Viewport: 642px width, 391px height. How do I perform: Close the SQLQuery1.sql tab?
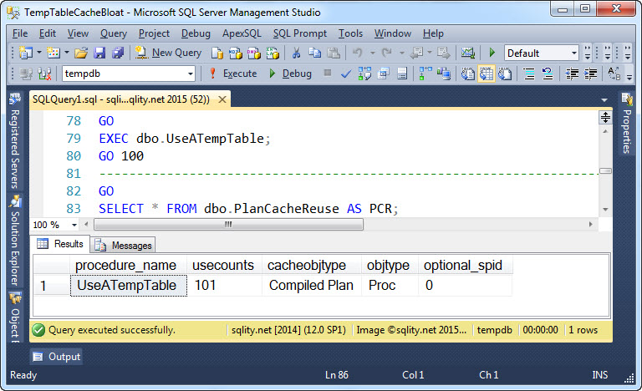tap(222, 99)
